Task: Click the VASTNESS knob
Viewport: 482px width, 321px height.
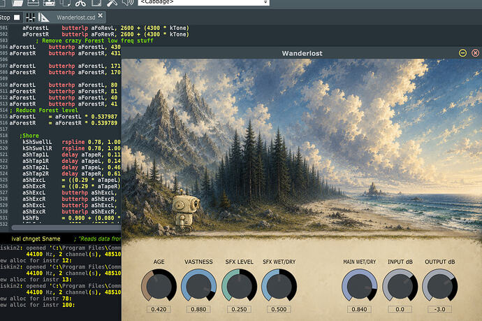Action: [x=198, y=285]
